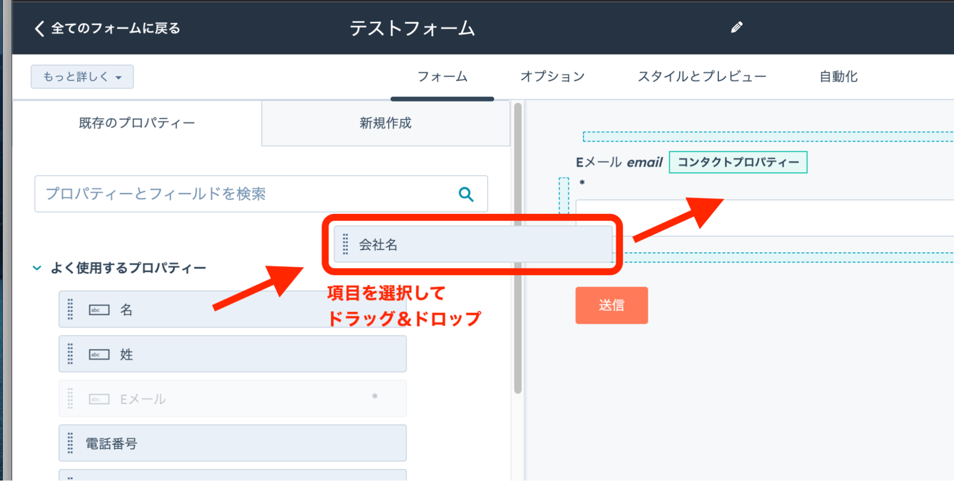Click the drag handle on 名 row

pos(70,309)
